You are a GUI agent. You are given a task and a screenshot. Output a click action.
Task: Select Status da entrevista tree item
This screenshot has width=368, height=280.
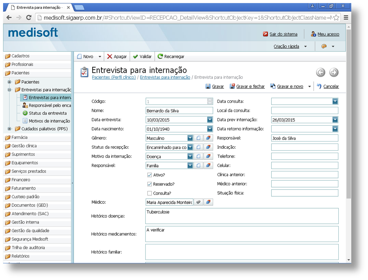pyautogui.click(x=45, y=113)
